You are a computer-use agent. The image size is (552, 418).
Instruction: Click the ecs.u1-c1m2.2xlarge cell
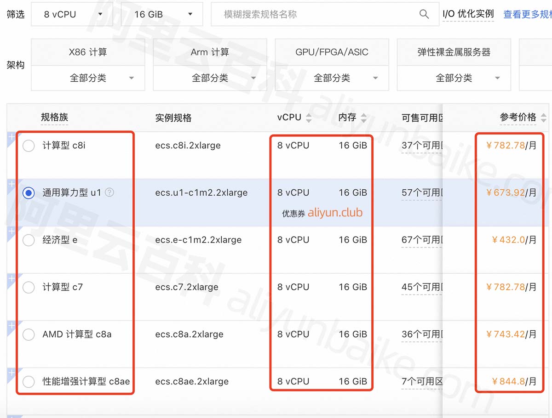(201, 193)
